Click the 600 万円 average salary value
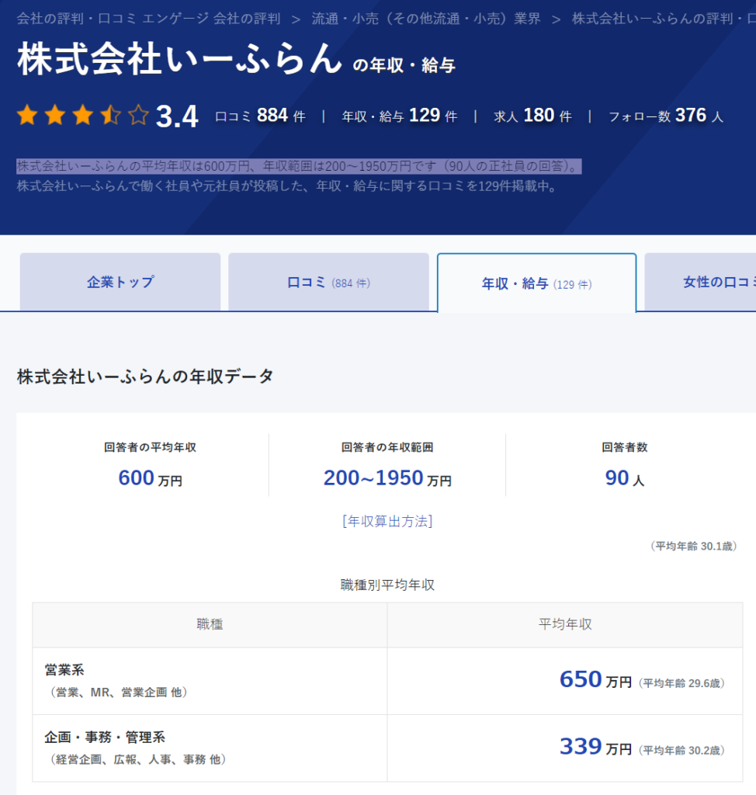The image size is (756, 795). point(150,478)
